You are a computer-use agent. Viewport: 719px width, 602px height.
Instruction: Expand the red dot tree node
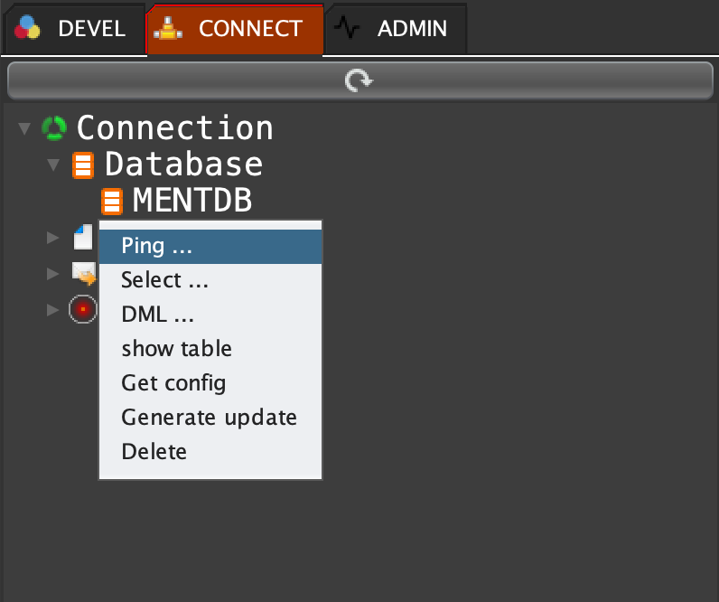click(53, 310)
